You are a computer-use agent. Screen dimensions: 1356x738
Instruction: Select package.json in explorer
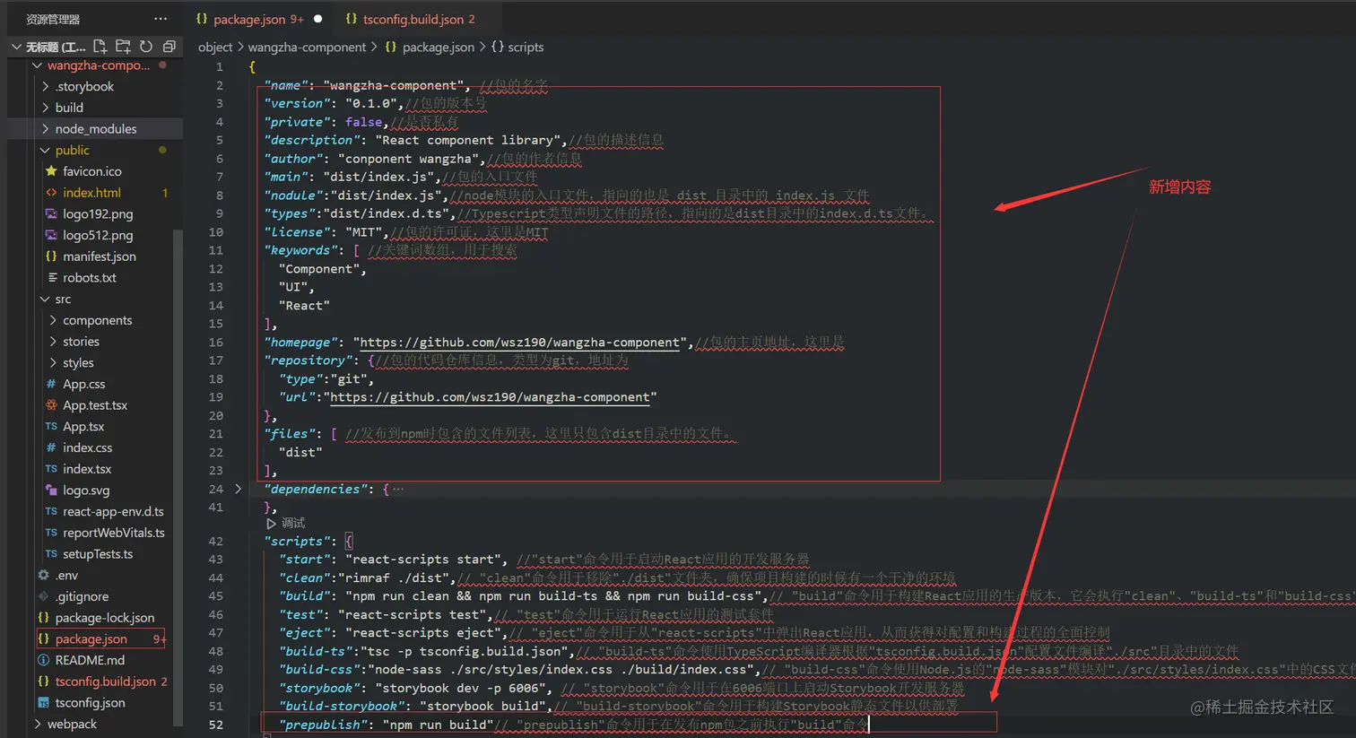click(x=91, y=639)
